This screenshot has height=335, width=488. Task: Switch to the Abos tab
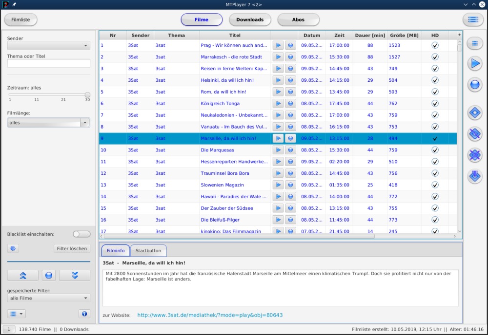click(298, 19)
